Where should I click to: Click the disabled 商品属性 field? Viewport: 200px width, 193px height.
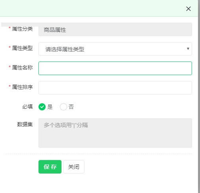115,29
